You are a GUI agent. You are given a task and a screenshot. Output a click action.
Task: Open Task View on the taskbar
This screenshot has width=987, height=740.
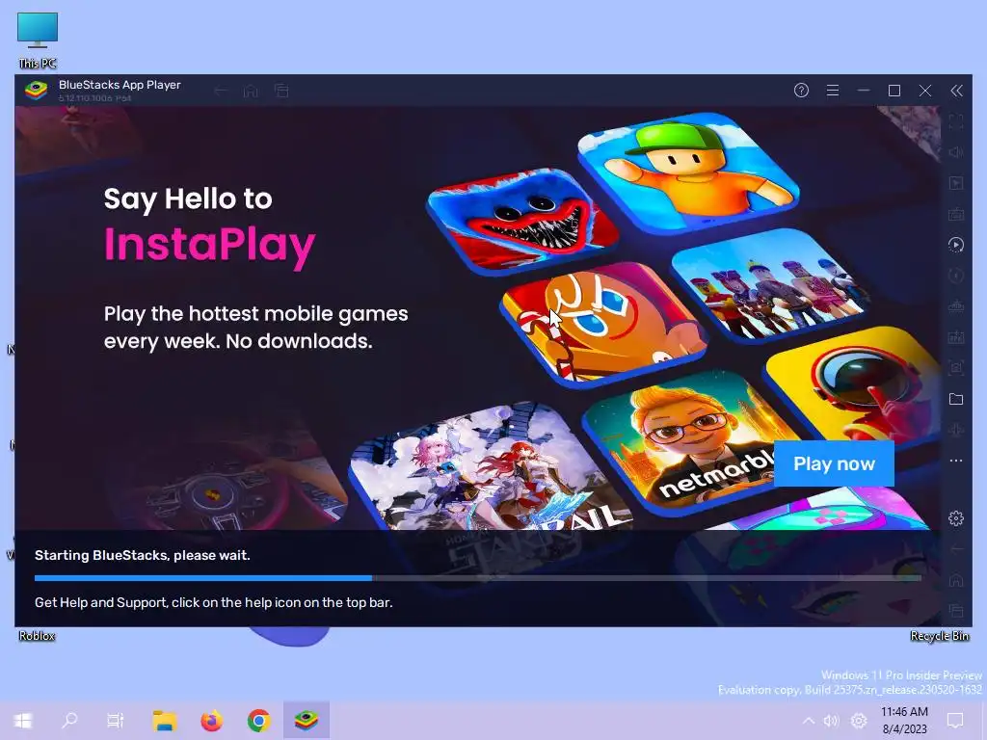click(116, 721)
